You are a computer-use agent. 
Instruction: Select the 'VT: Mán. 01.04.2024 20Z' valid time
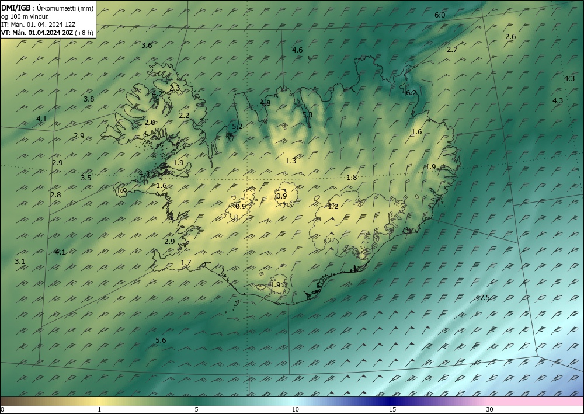(x=47, y=32)
